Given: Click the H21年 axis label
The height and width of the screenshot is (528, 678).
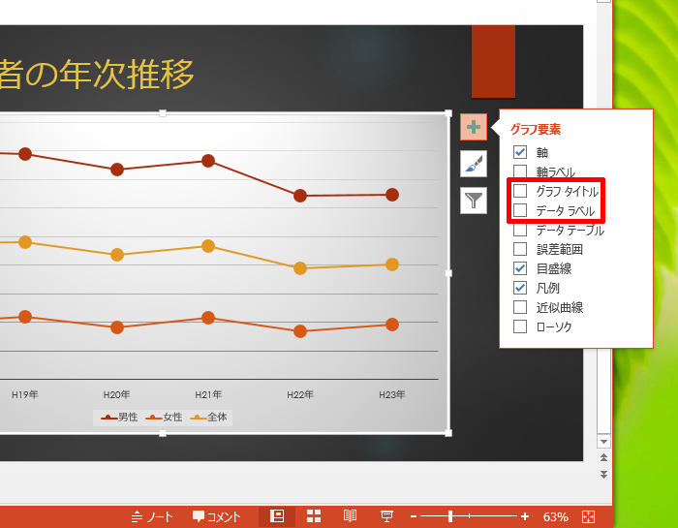Looking at the screenshot, I should point(208,394).
